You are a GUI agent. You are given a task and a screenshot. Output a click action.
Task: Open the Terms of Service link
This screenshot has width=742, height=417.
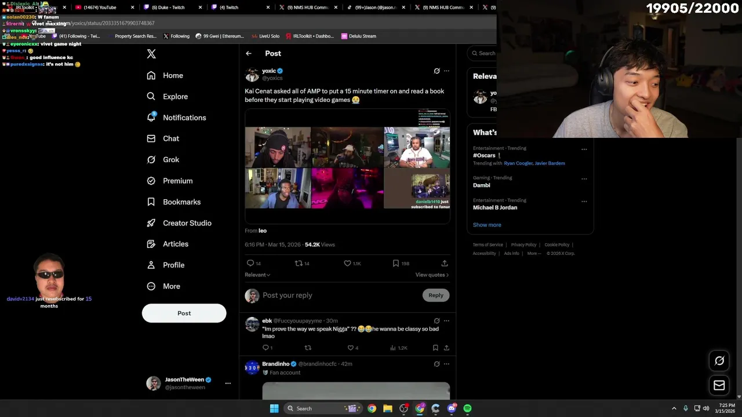(488, 245)
